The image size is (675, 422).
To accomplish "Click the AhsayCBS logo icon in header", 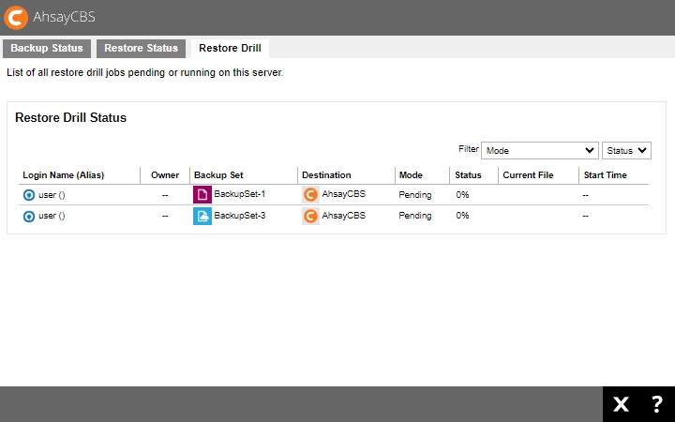I will (16, 17).
